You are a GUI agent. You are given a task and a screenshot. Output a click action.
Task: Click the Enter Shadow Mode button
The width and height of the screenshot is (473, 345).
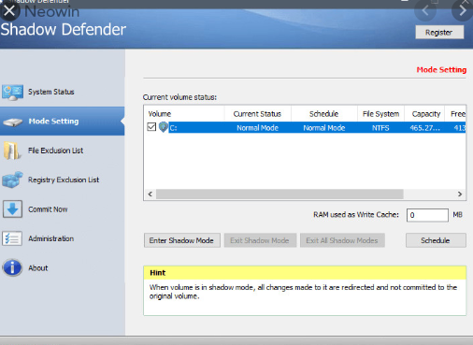pyautogui.click(x=182, y=240)
